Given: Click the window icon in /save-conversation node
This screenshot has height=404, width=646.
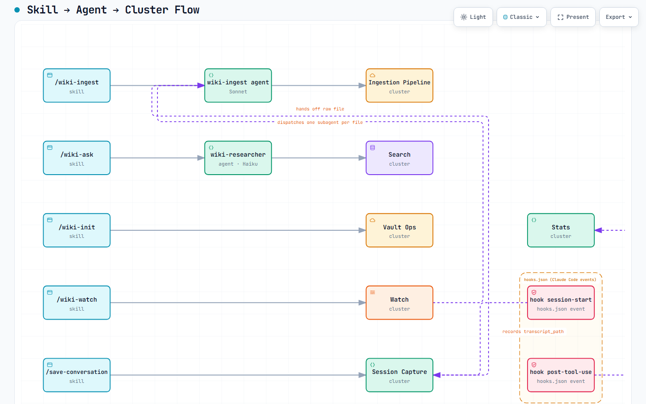Looking at the screenshot, I should click(x=50, y=364).
